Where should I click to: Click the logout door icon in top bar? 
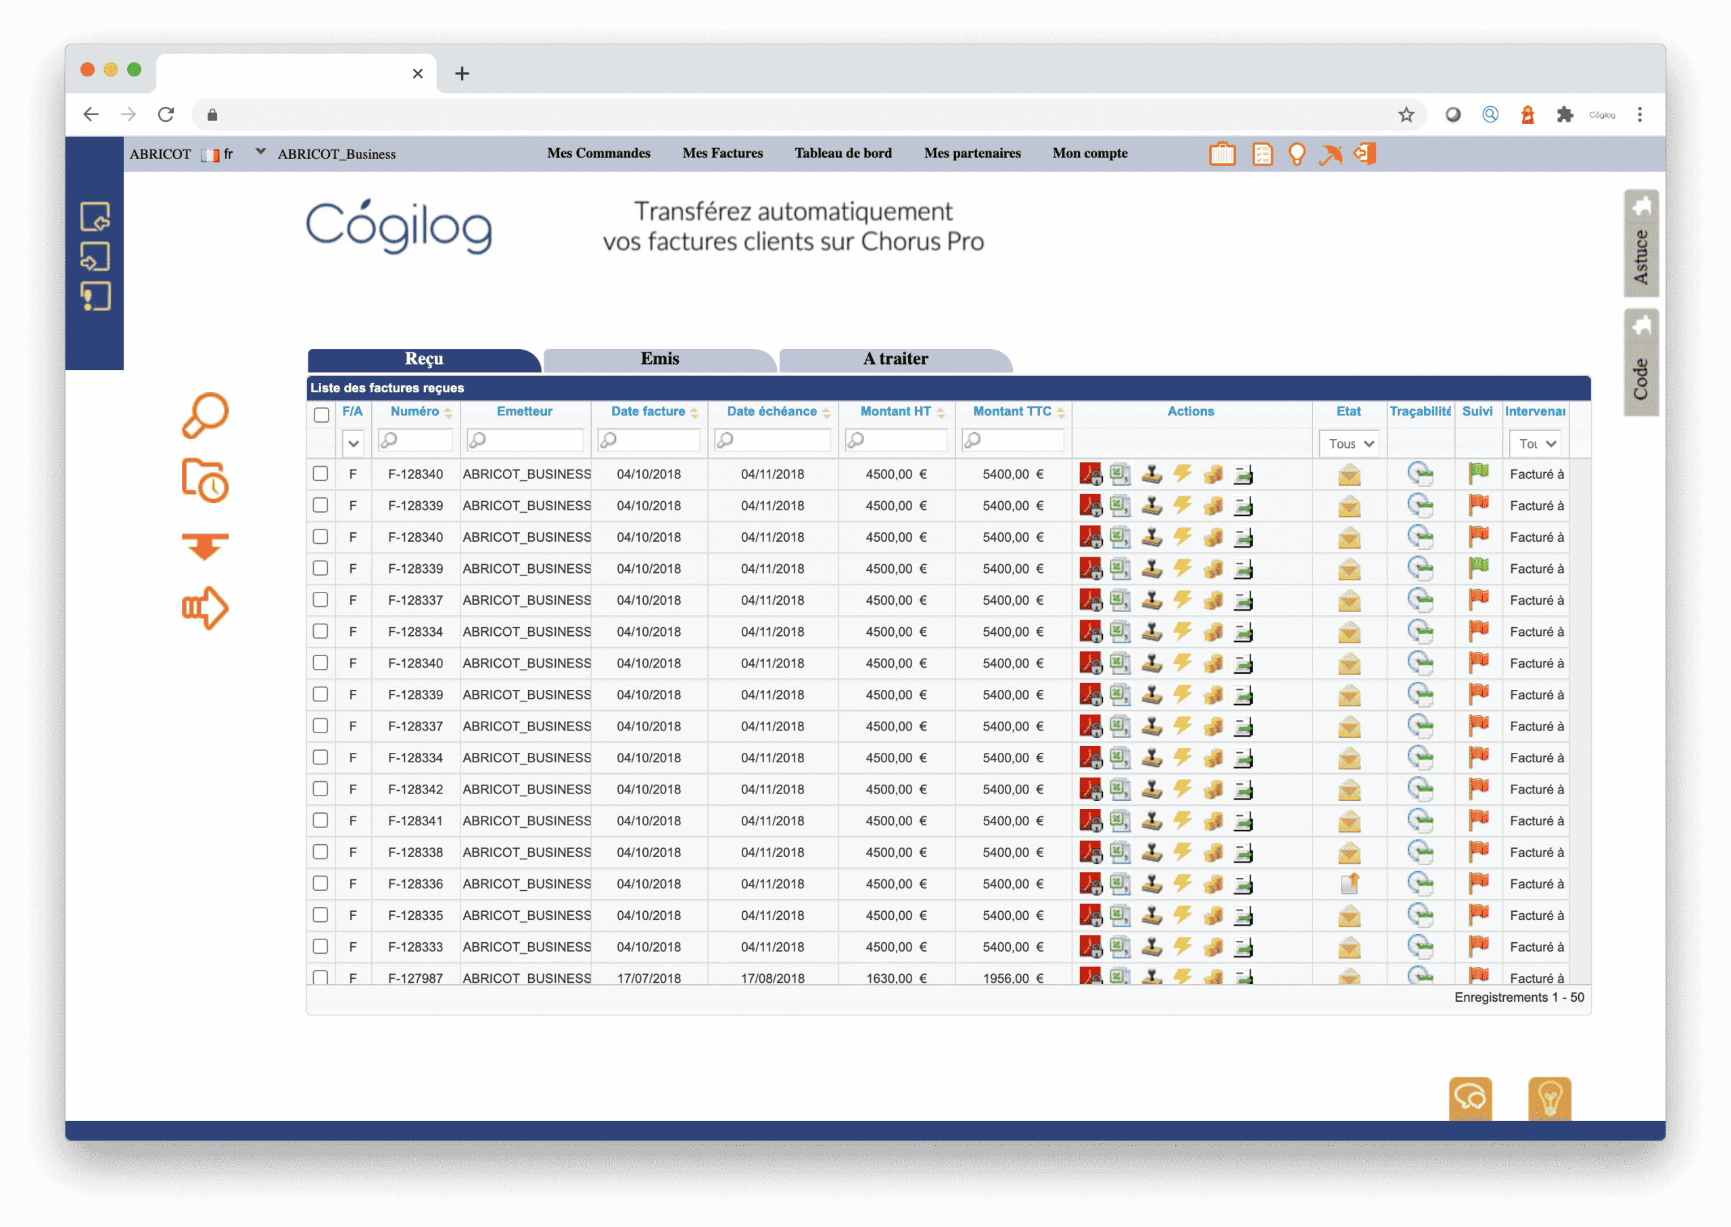1365,154
